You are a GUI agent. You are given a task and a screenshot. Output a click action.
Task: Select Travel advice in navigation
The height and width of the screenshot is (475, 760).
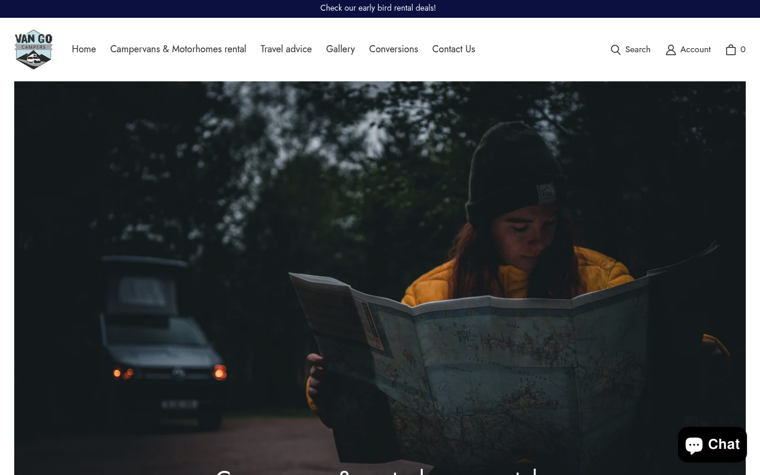286,49
